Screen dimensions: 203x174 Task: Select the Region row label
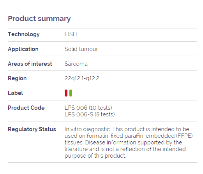(17, 78)
